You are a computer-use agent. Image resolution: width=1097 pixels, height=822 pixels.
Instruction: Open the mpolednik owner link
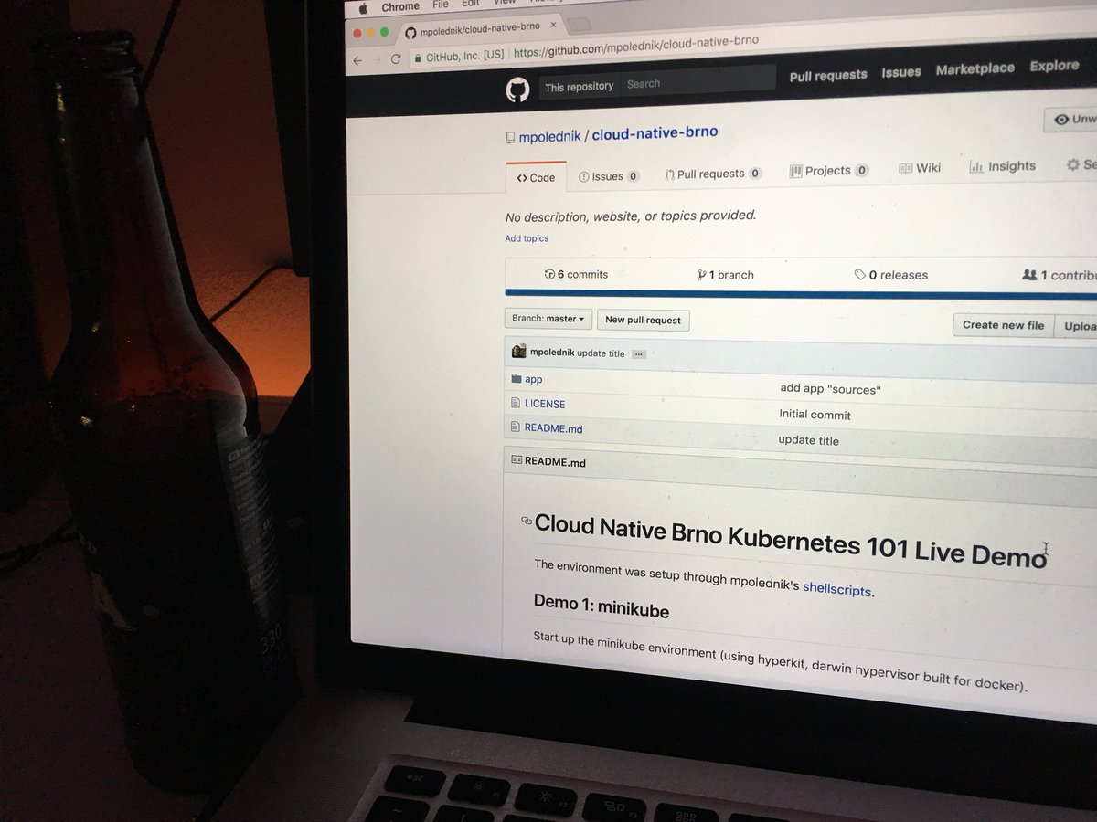549,137
